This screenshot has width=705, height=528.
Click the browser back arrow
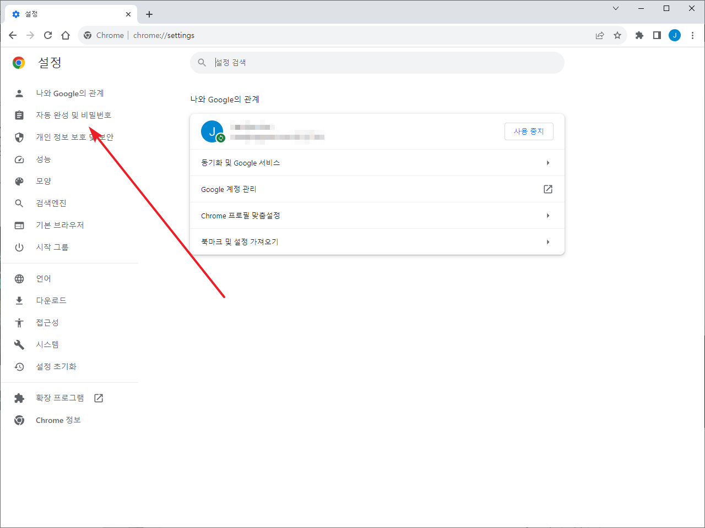[13, 35]
